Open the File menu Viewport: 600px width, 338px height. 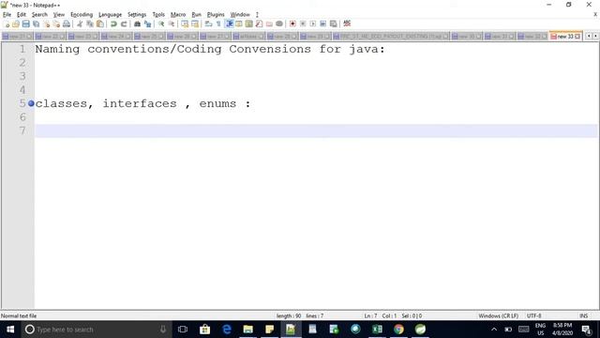7,15
